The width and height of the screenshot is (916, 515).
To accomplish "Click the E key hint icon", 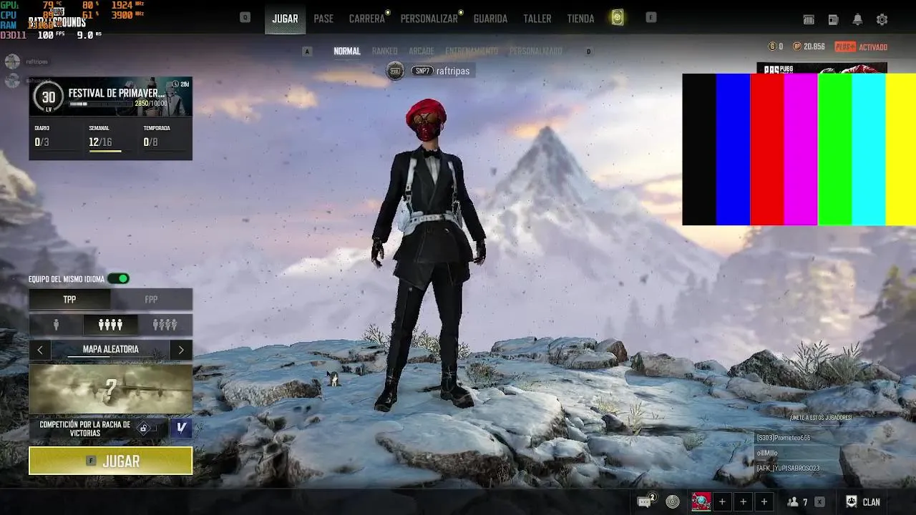I will pos(651,17).
